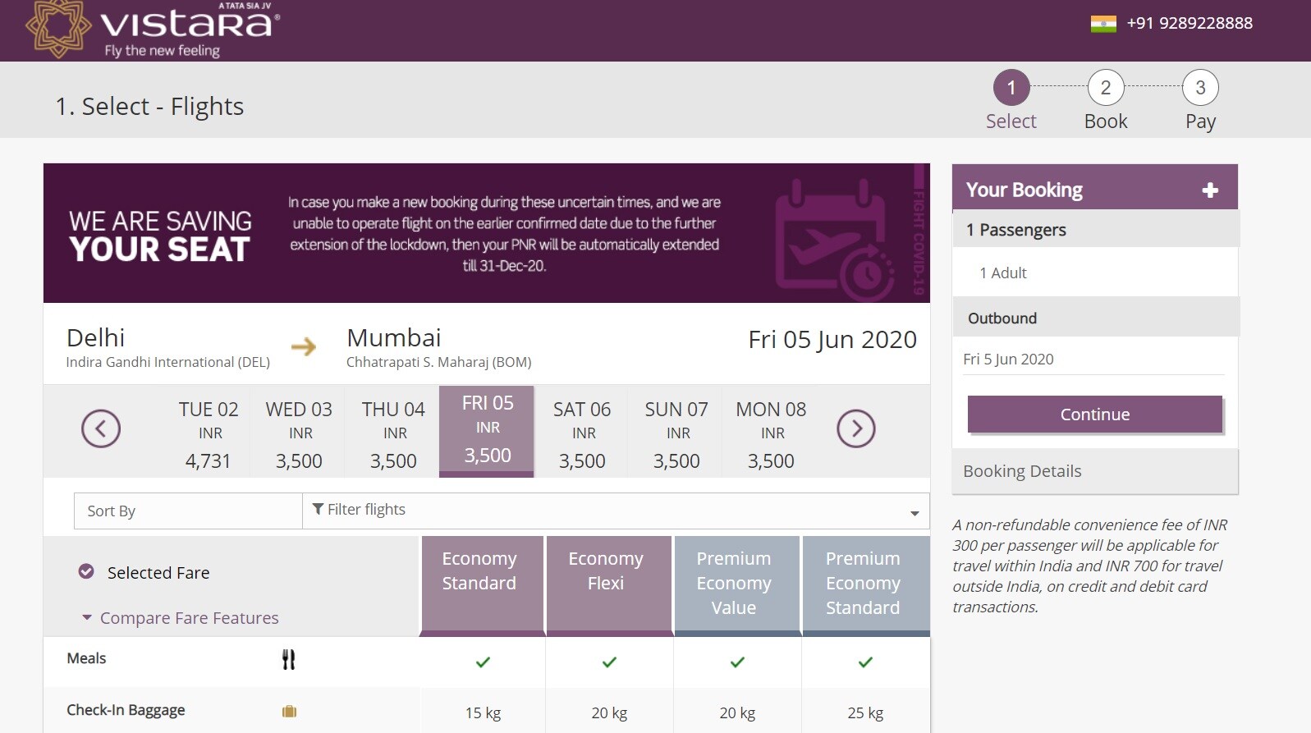This screenshot has height=733, width=1311.
Task: Open the Filter flights dropdown
Action: click(x=616, y=511)
